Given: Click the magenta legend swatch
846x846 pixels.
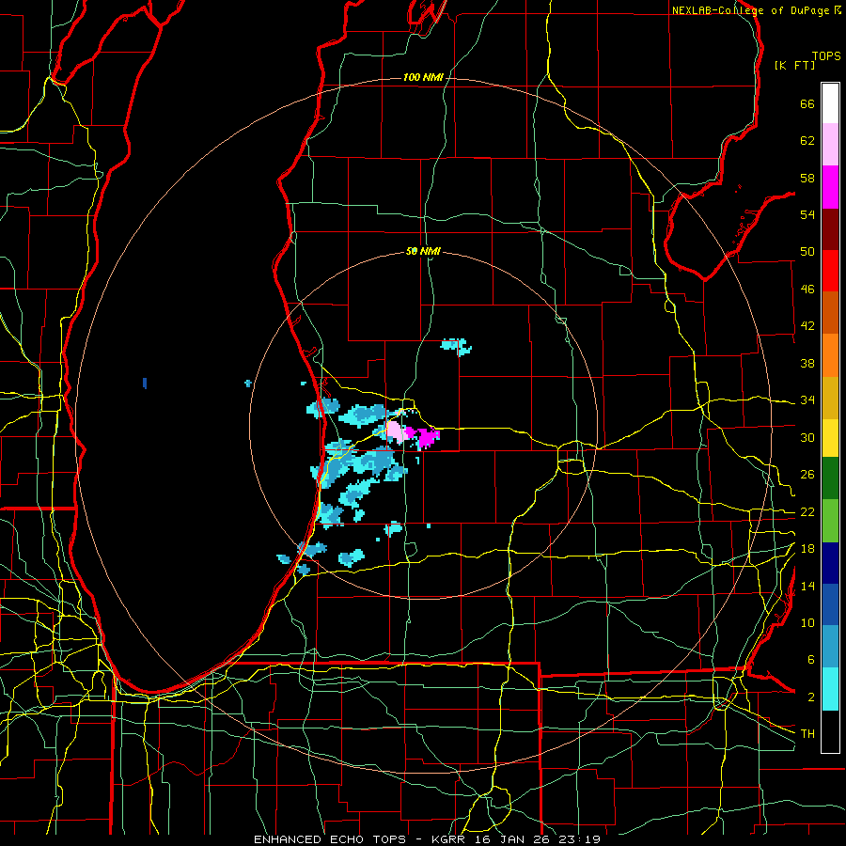Looking at the screenshot, I should click(830, 187).
